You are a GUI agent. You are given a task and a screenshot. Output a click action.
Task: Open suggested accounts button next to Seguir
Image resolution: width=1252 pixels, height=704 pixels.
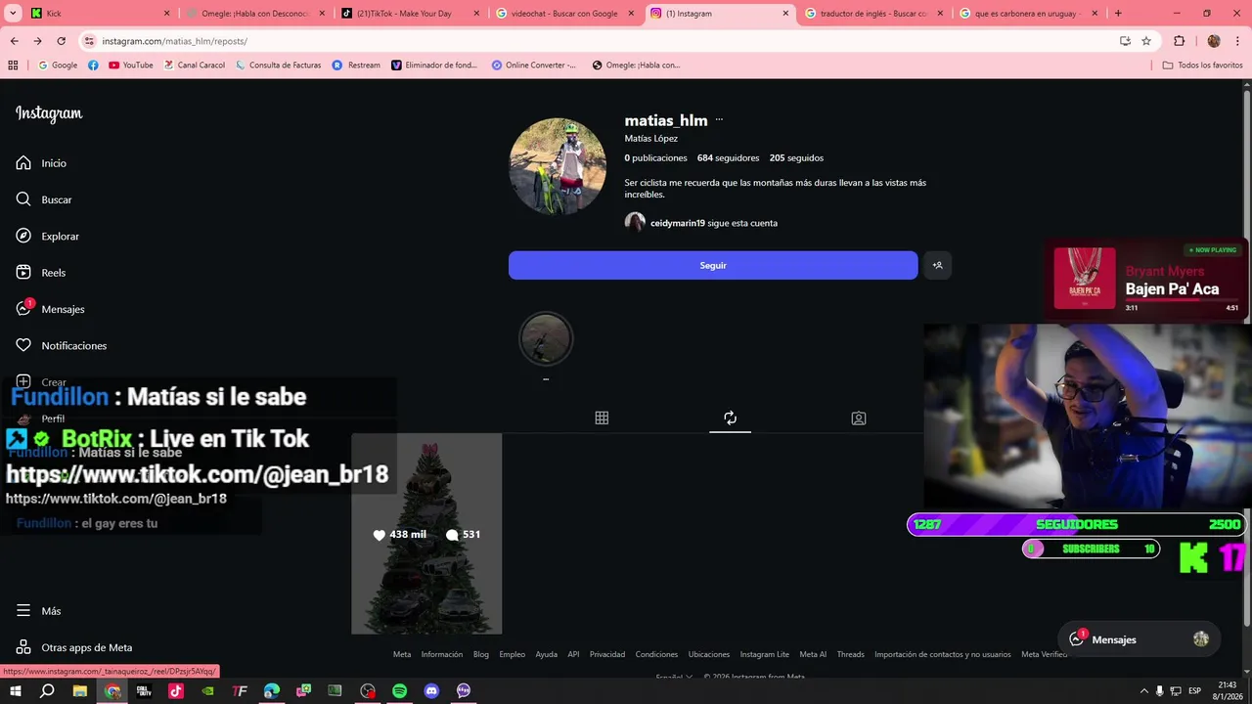[x=937, y=265]
